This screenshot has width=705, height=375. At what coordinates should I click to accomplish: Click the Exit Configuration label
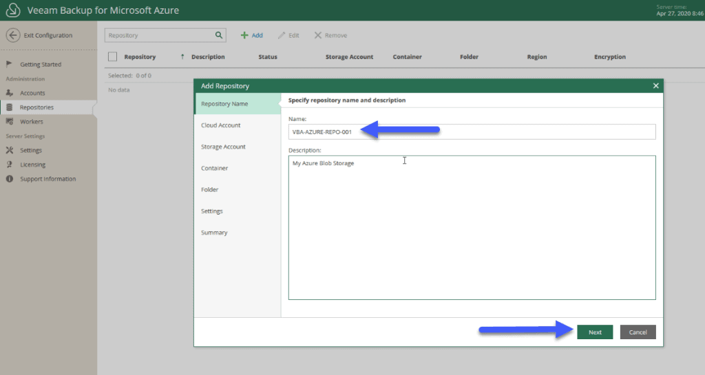[x=48, y=35]
